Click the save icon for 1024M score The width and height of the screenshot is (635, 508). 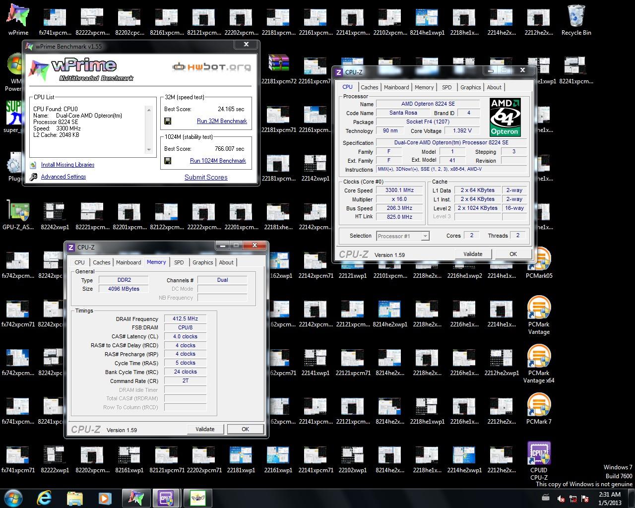point(168,161)
